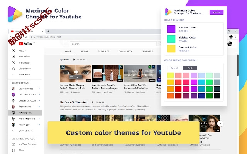The width and height of the screenshot is (247, 154).
Task: Choose the black swatch in bottom row
Action: coord(217,96)
